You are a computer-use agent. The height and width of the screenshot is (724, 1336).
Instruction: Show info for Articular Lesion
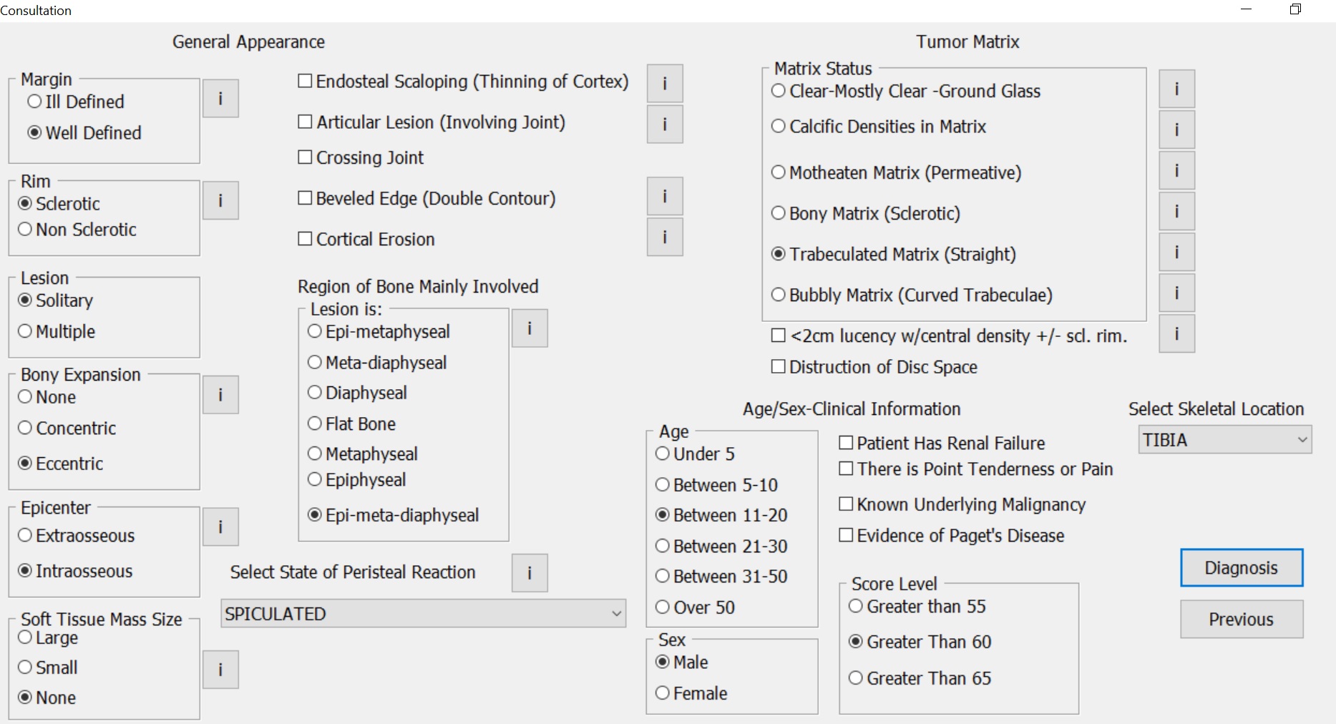coord(665,124)
